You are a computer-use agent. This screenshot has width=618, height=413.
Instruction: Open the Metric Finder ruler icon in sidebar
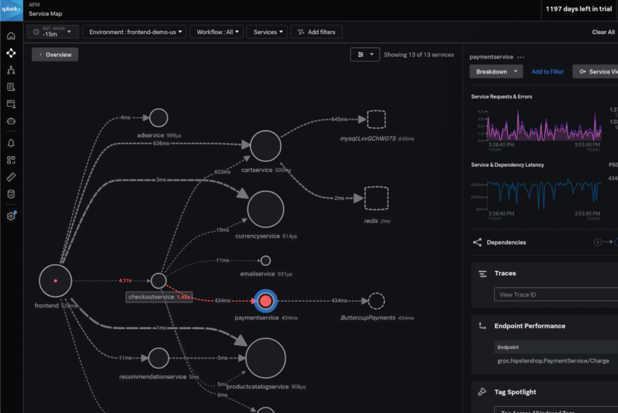(x=11, y=177)
